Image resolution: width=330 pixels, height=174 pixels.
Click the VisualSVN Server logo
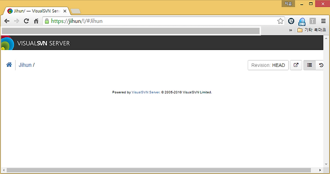point(35,43)
